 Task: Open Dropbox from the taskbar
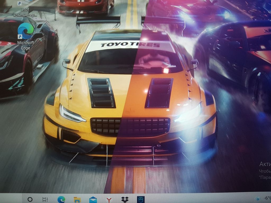(x=125, y=199)
